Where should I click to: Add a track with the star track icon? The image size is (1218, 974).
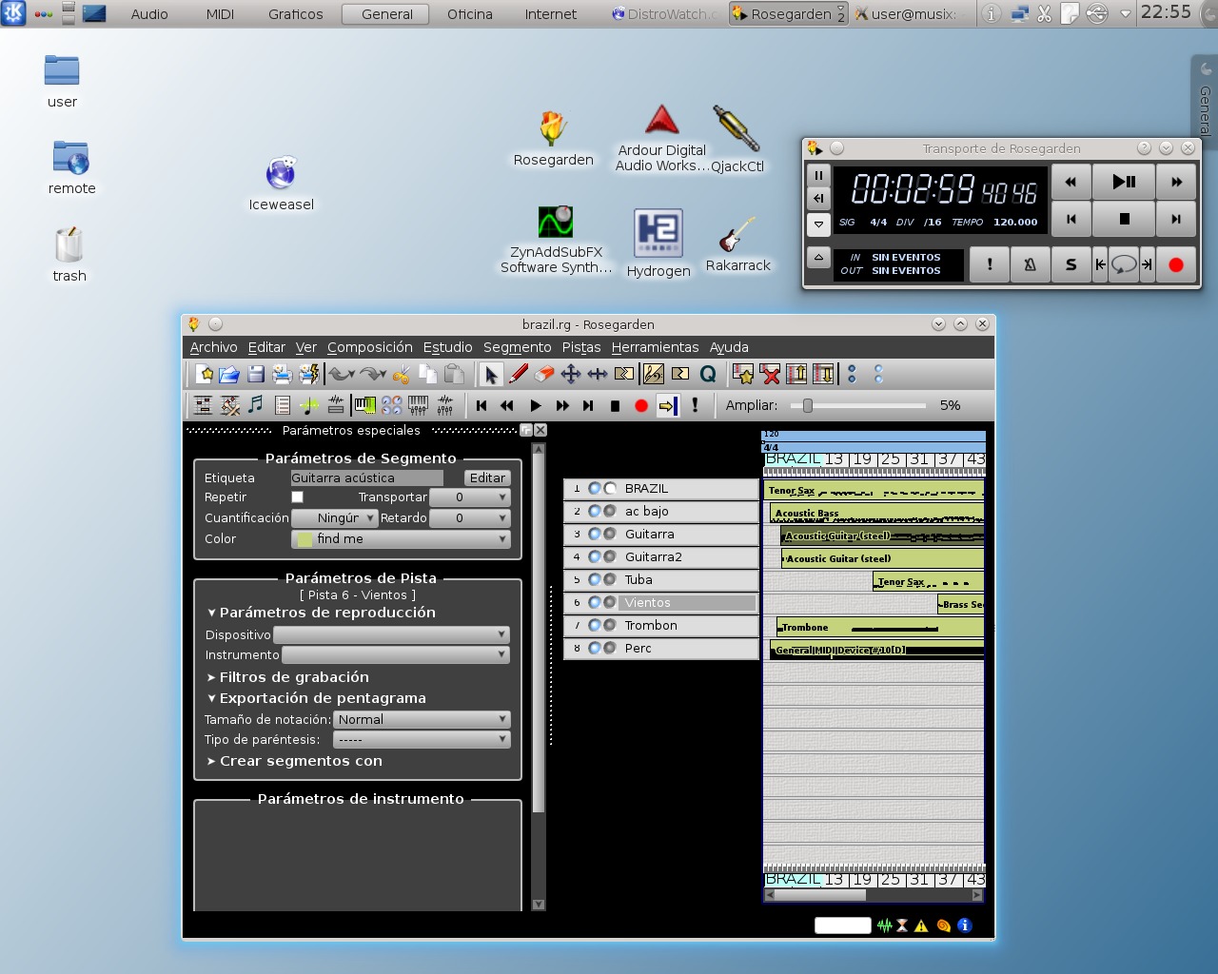pos(743,375)
